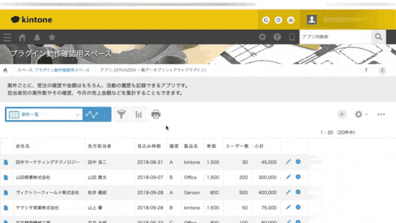Click the search magnifier button
396x223 pixels.
click(379, 37)
